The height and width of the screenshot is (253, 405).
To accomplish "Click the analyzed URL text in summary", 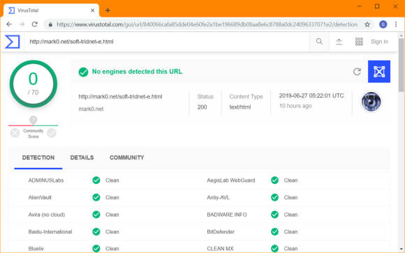I will click(120, 97).
